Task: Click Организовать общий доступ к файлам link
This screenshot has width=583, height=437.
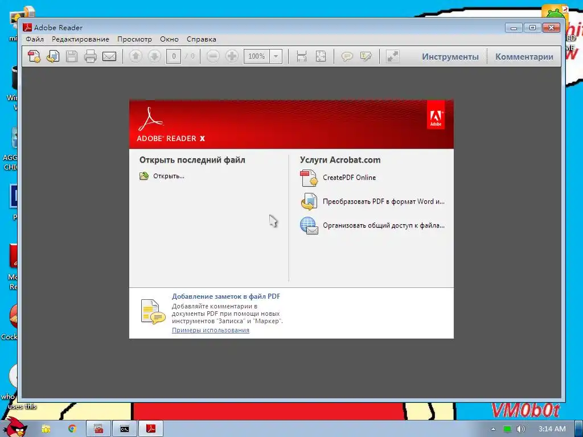Action: click(x=384, y=225)
